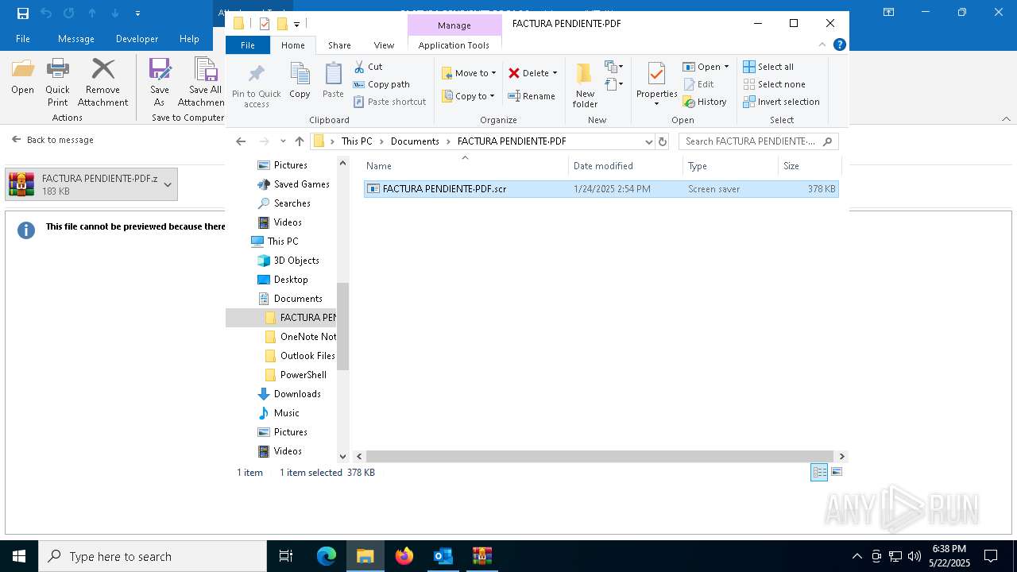Click navigation pane vertical scrollbar
Viewport: 1017px width, 572px height.
343,326
